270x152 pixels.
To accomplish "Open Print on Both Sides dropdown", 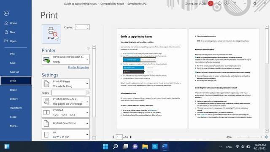I will pos(66,101).
